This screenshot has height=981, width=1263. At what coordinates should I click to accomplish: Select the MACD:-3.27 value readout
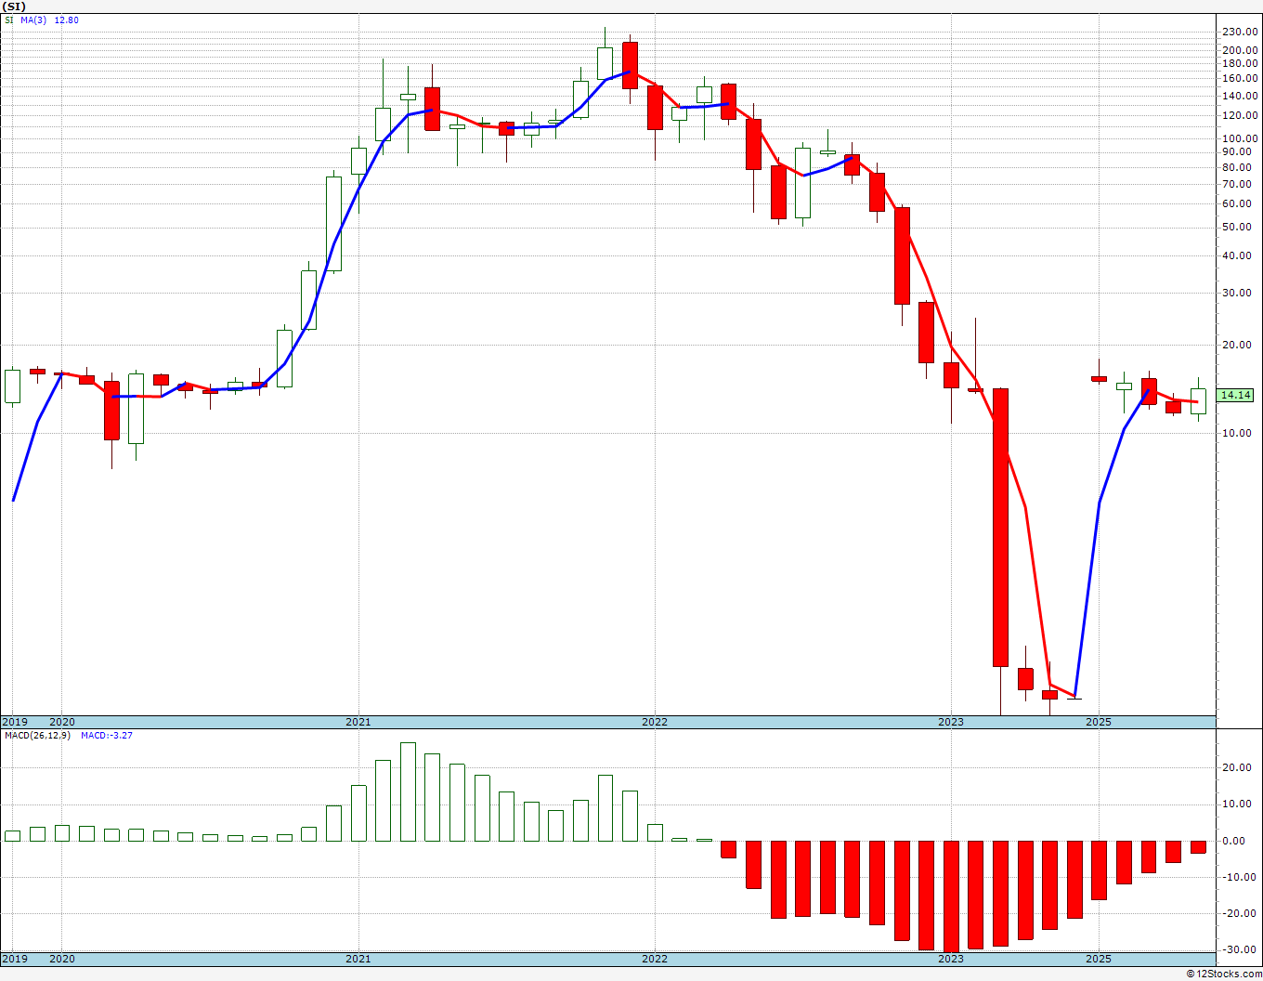click(x=107, y=736)
